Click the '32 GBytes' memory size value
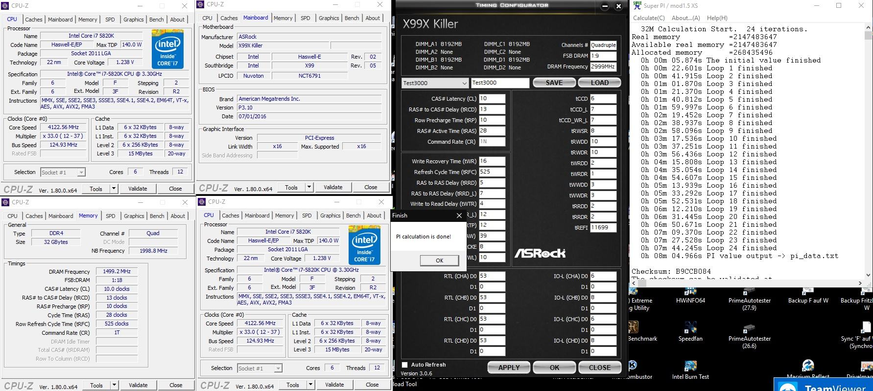This screenshot has height=391, width=873. [56, 242]
